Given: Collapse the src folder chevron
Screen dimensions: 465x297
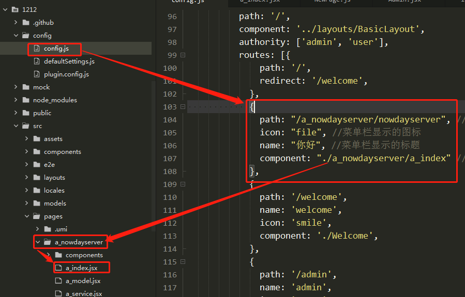Looking at the screenshot, I should coord(16,126).
